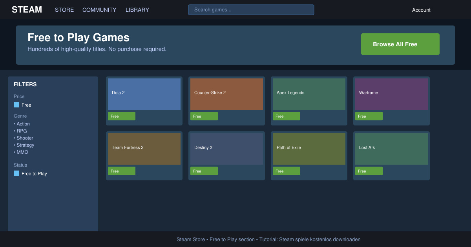Viewport: 471px width, 247px height.
Task: Filter by Action genre
Action: (22, 124)
